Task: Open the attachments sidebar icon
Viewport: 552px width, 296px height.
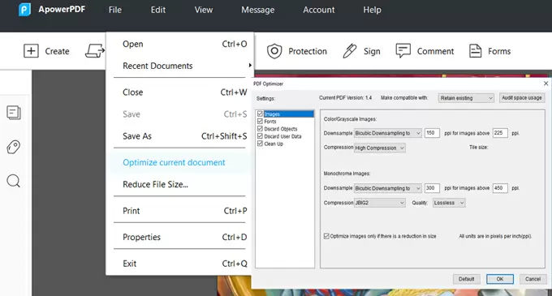Action: tap(14, 147)
